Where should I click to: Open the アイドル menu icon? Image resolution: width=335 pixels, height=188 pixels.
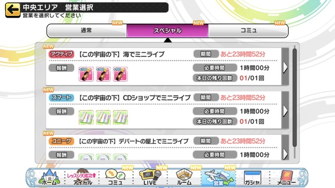tap(82, 177)
